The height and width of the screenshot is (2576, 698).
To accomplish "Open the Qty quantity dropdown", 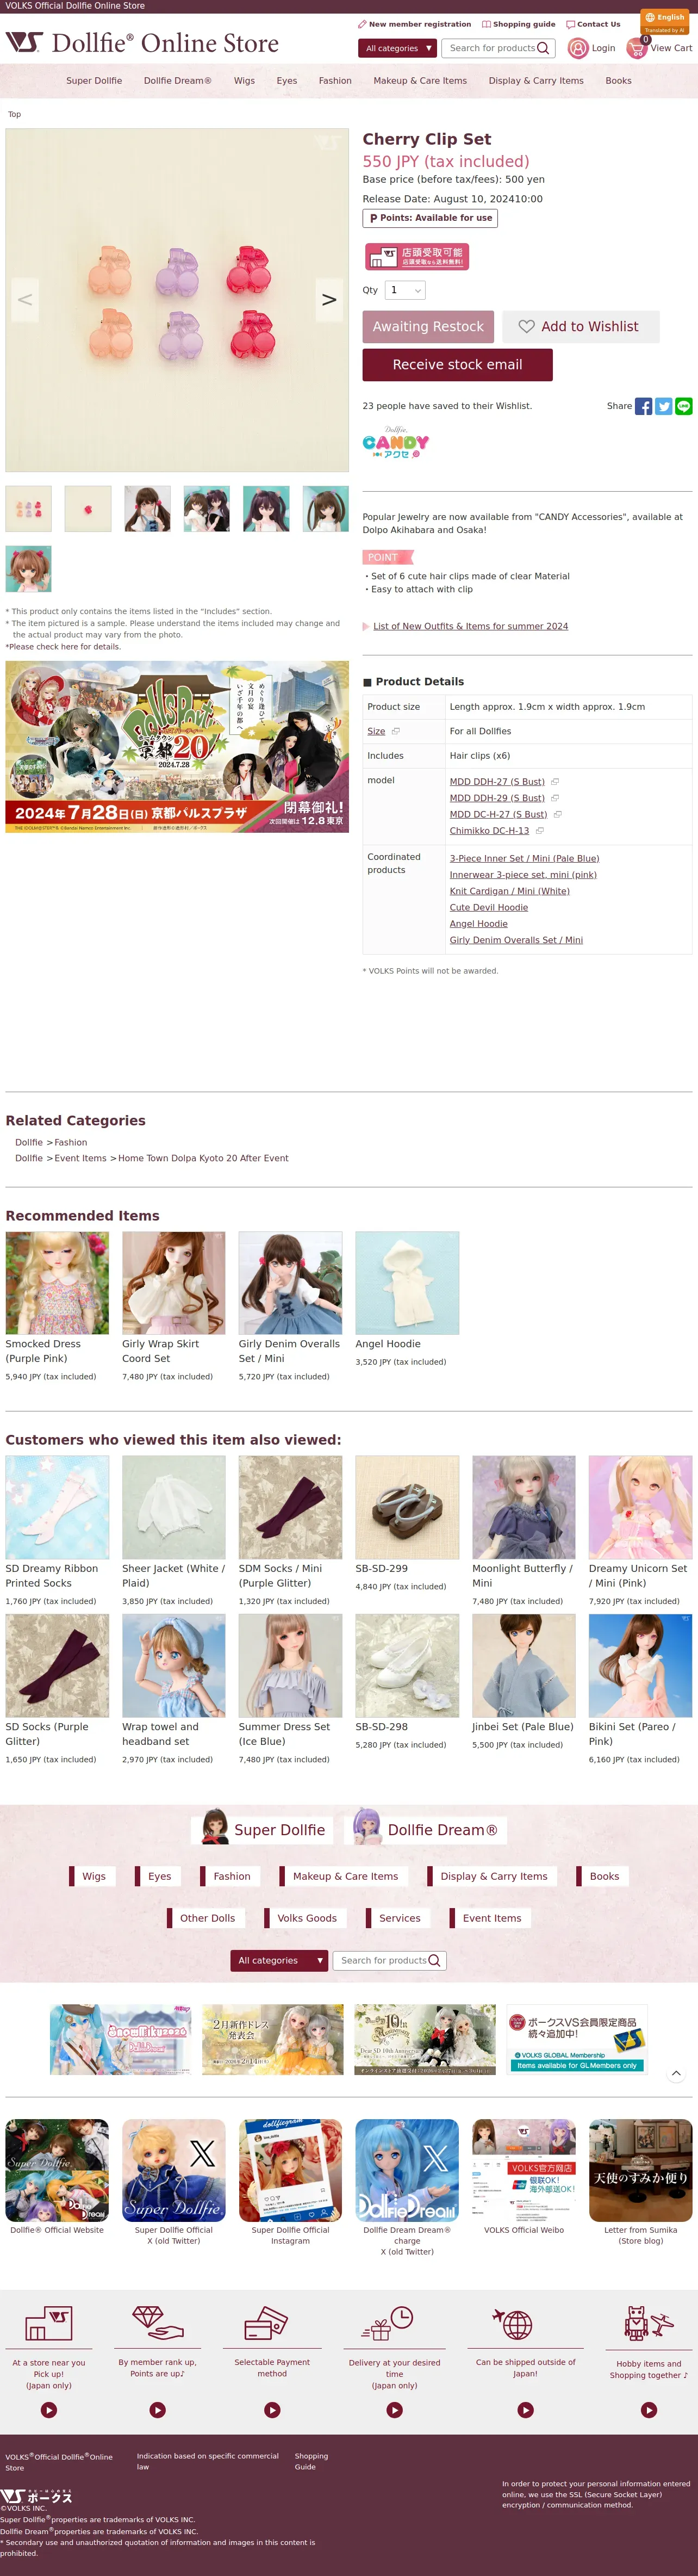I will point(406,290).
